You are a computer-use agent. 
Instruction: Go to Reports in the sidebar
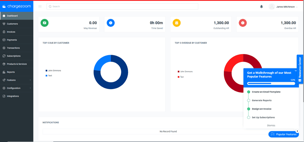tap(17, 72)
